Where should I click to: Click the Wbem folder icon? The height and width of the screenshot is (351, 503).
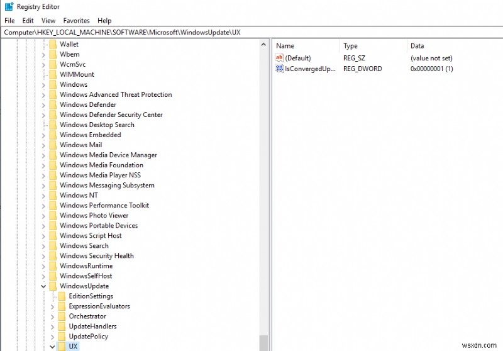tap(53, 54)
